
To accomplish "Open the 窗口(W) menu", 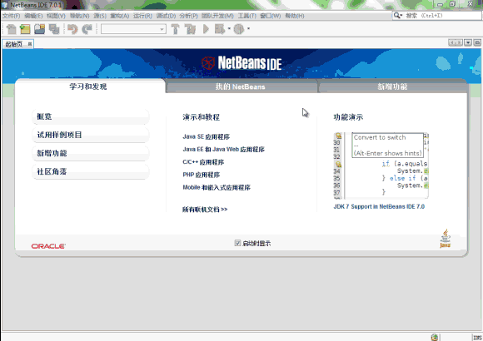I will coord(270,16).
